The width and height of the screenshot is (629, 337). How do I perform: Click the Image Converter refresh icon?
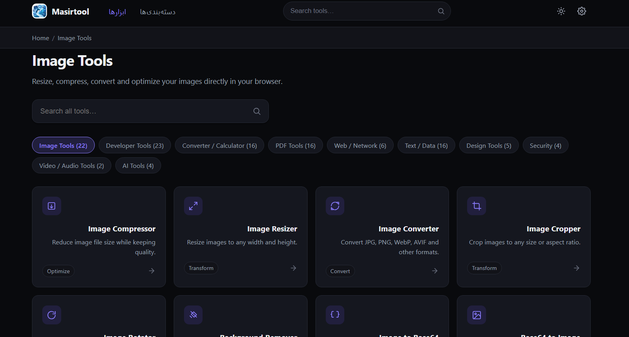pos(335,206)
